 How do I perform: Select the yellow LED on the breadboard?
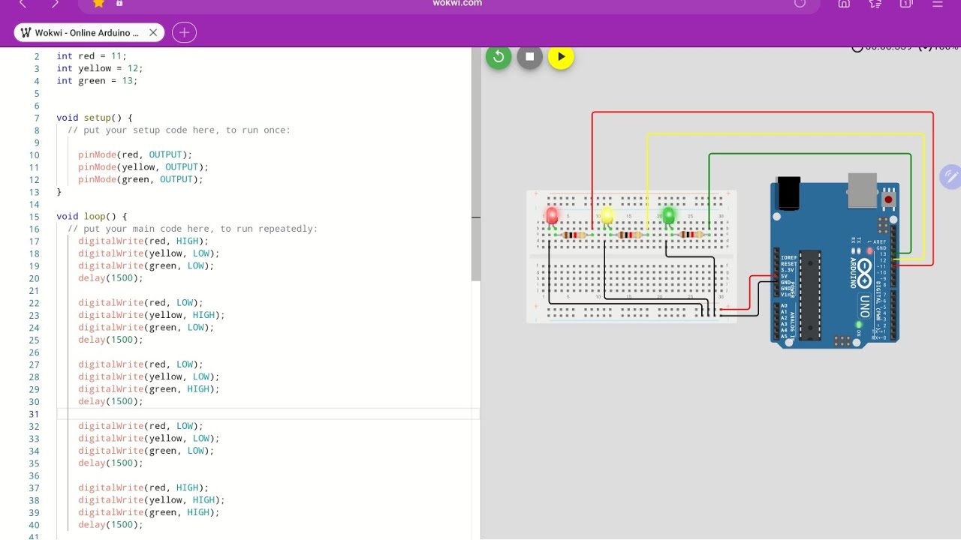(607, 217)
